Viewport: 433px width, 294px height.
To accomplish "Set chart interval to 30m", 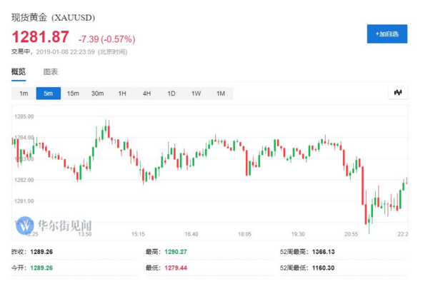I will pos(97,93).
